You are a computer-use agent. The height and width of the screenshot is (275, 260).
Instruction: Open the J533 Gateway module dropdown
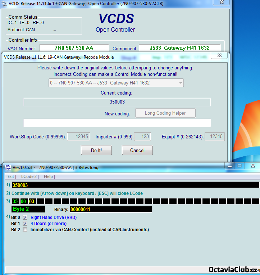[x=116, y=83]
